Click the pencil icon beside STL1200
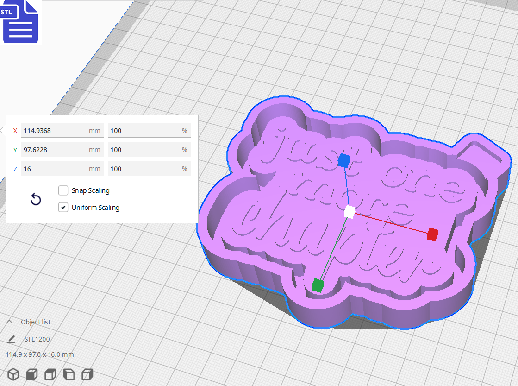518x386 pixels. tap(12, 339)
